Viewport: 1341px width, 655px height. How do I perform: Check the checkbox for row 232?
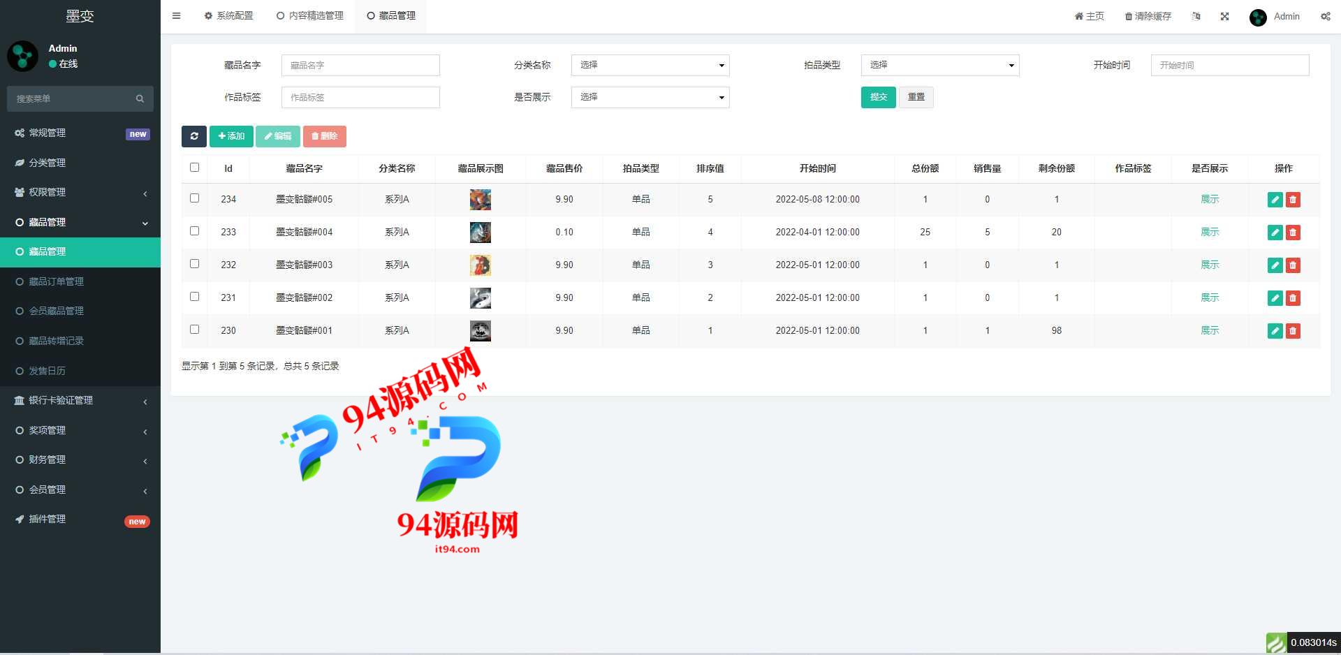click(194, 264)
